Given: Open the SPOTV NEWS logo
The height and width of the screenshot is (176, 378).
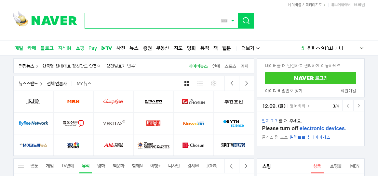Looking at the screenshot, I should point(233,145).
